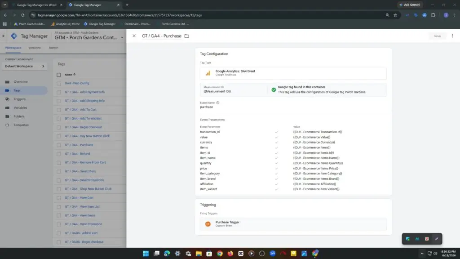
Task: Open the GT / GADS - Add to cart tag
Action: pos(81,233)
